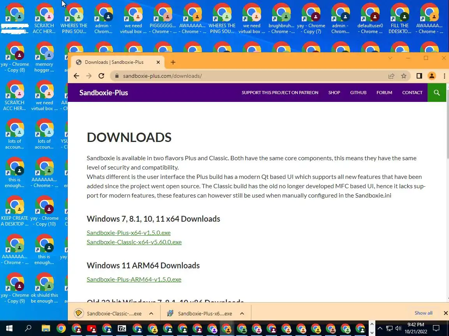Open the clock showing 9:42 PM
This screenshot has width=449, height=336.
coord(416,328)
